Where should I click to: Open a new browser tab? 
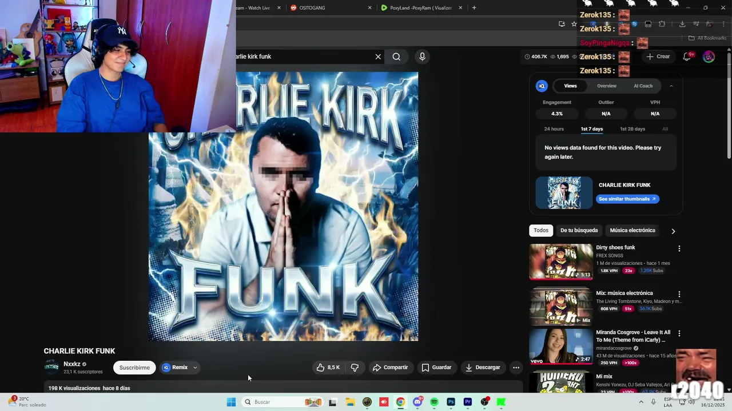click(x=474, y=7)
